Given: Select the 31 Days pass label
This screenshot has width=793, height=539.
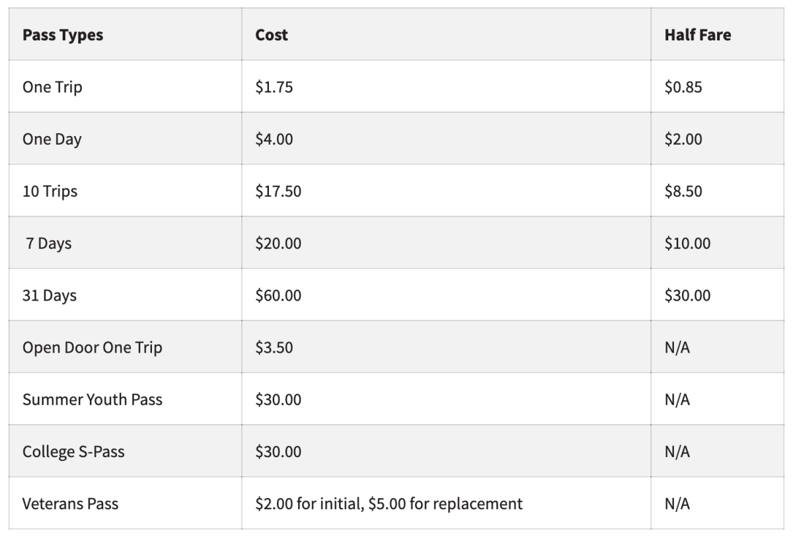Looking at the screenshot, I should pyautogui.click(x=50, y=295).
